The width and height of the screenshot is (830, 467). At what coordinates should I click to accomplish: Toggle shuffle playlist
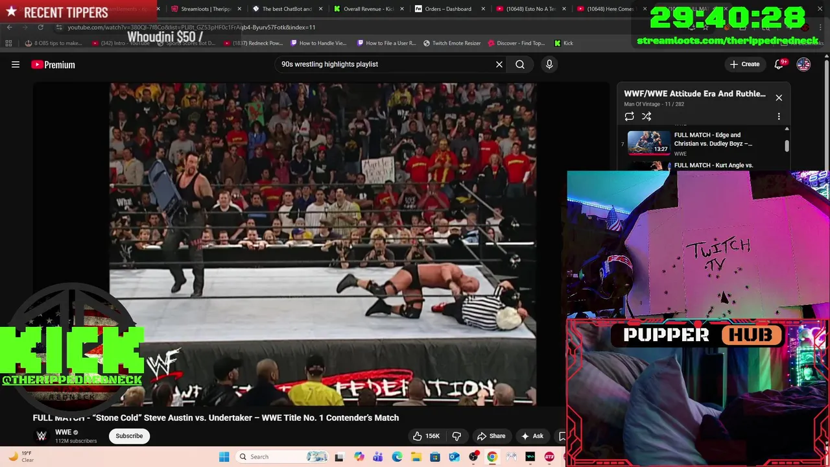646,116
